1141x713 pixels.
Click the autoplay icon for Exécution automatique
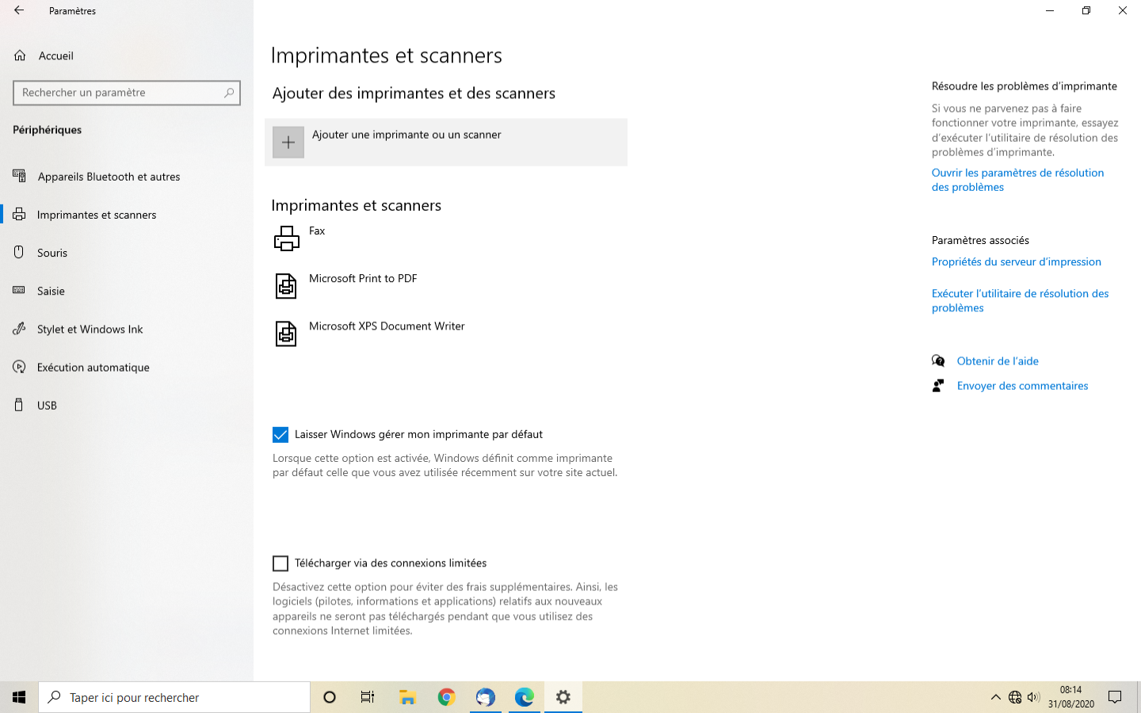(x=20, y=367)
